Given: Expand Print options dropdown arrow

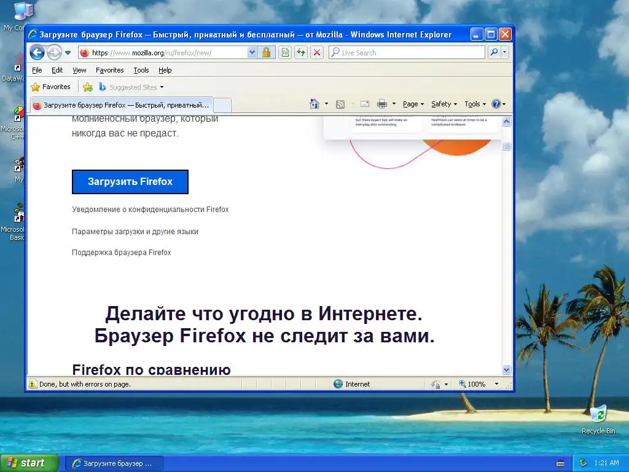Looking at the screenshot, I should click(394, 104).
